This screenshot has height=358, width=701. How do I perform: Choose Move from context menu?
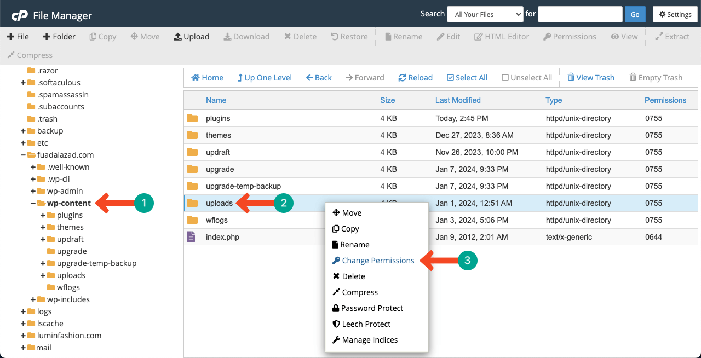click(347, 213)
